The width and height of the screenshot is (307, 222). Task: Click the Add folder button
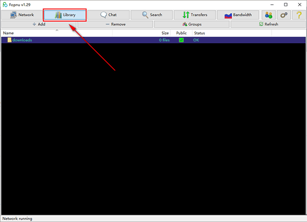tap(38, 24)
